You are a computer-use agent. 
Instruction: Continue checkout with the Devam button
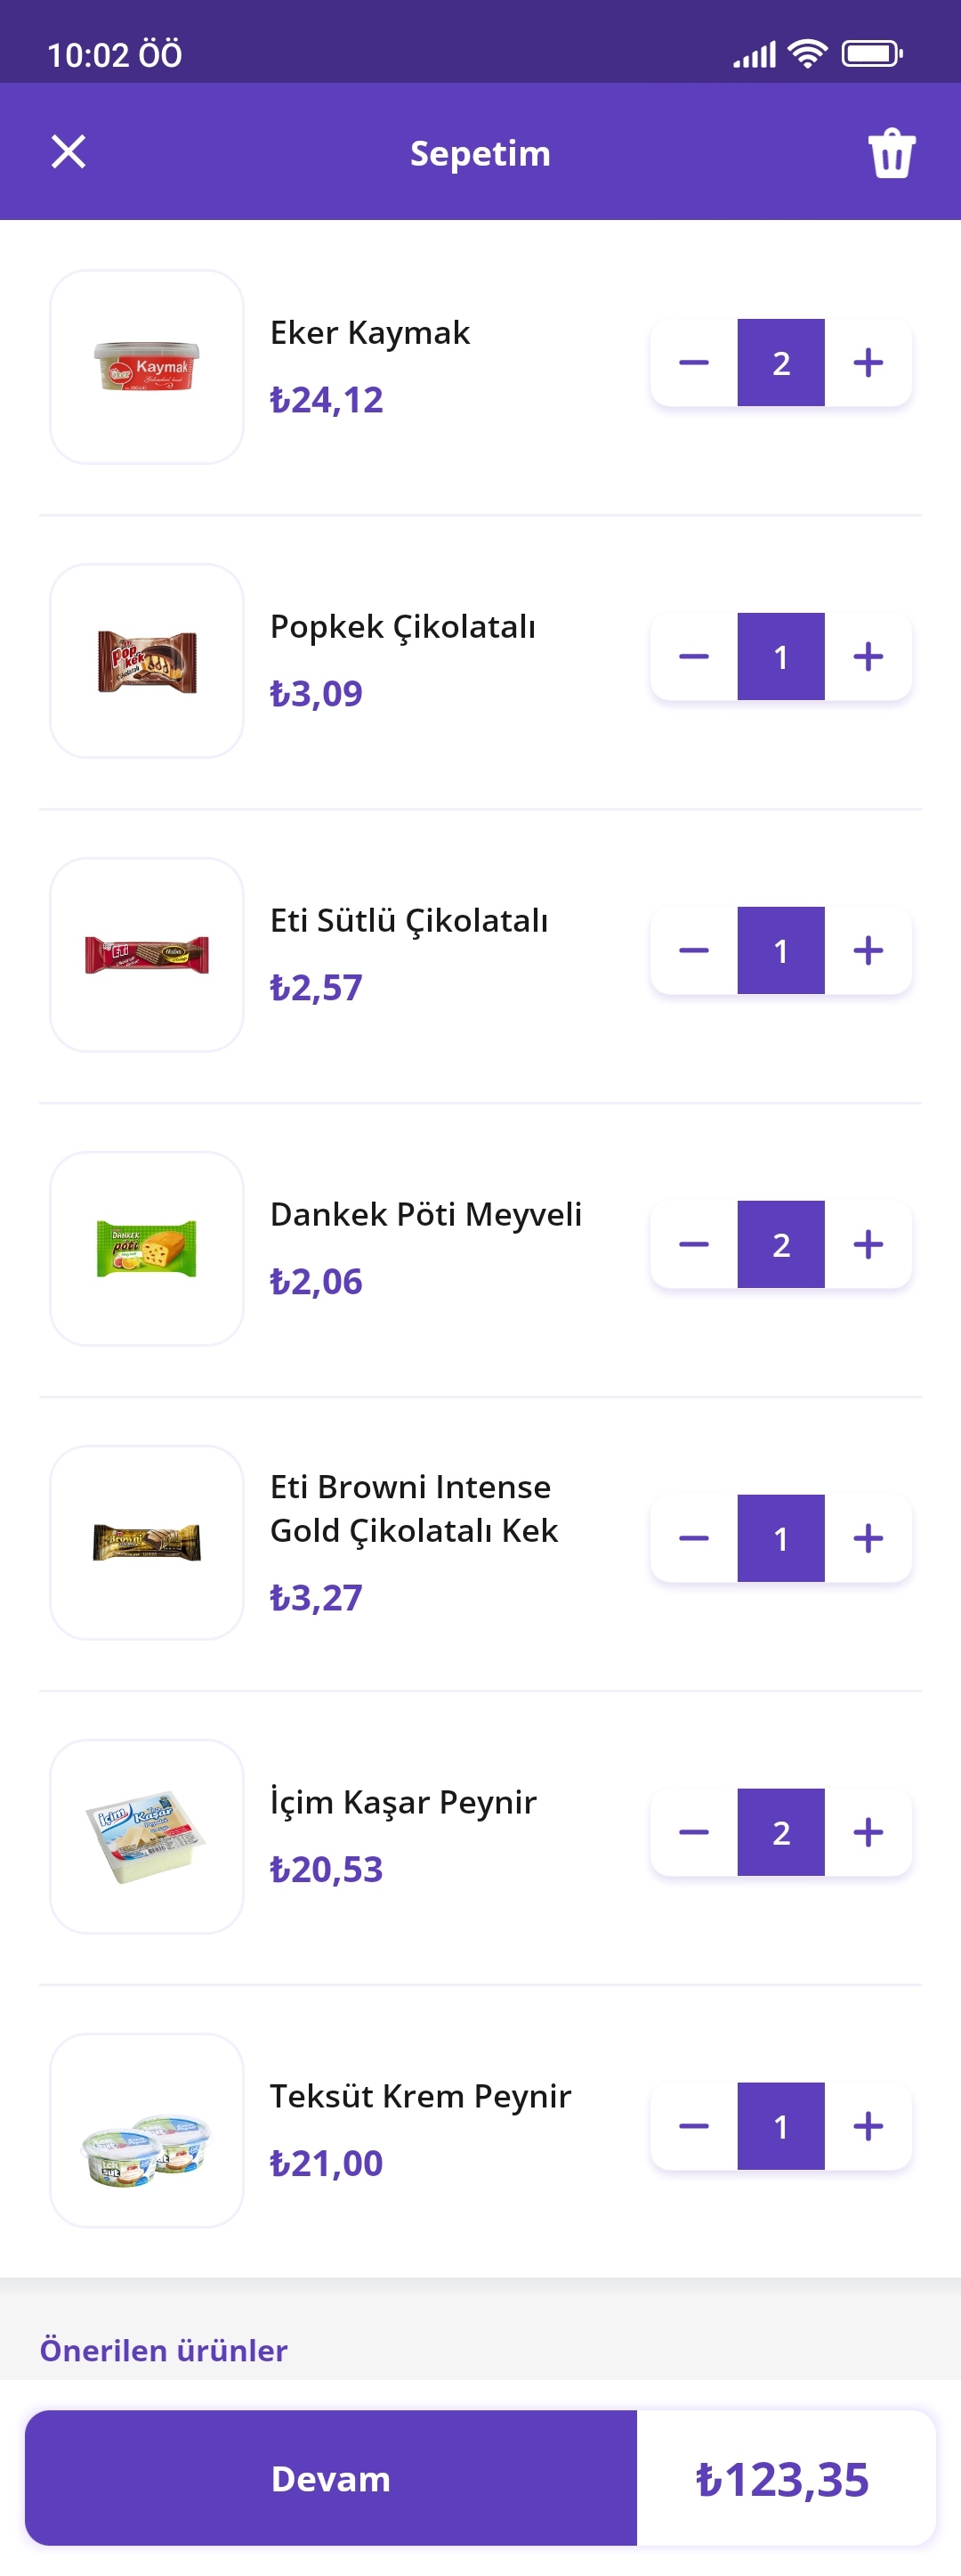click(x=331, y=2478)
